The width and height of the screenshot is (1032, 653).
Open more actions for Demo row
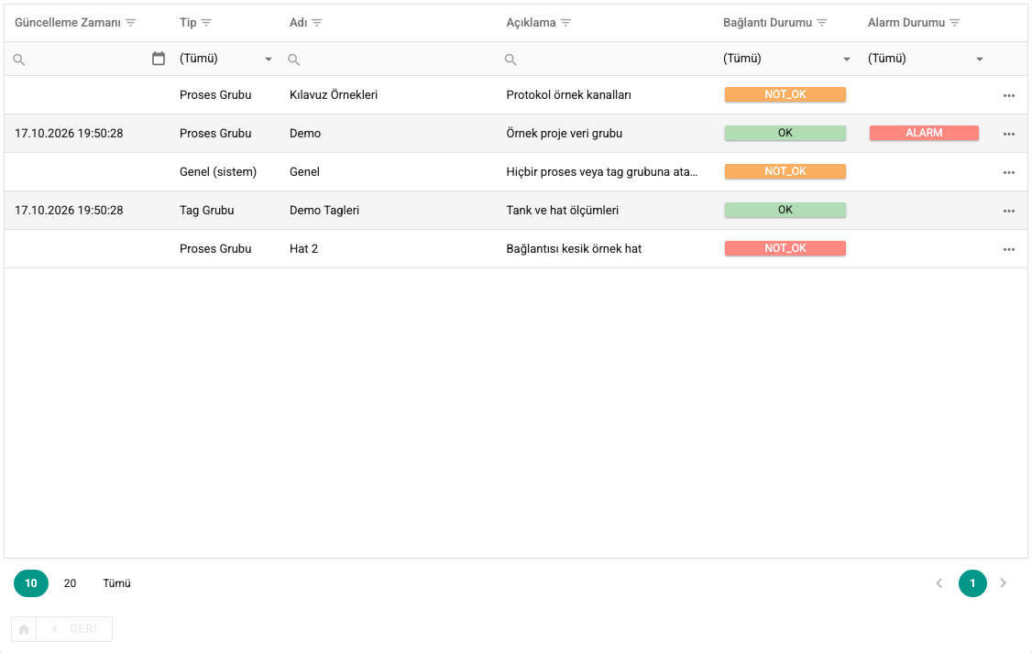[x=1009, y=134]
